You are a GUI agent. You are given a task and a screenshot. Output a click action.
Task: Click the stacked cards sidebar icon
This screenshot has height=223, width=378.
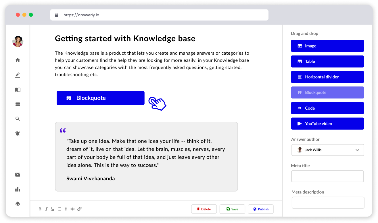18,104
